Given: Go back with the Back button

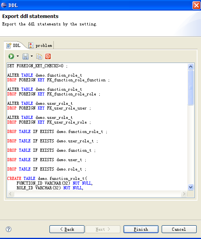Looking at the screenshot, I should [x=67, y=229].
